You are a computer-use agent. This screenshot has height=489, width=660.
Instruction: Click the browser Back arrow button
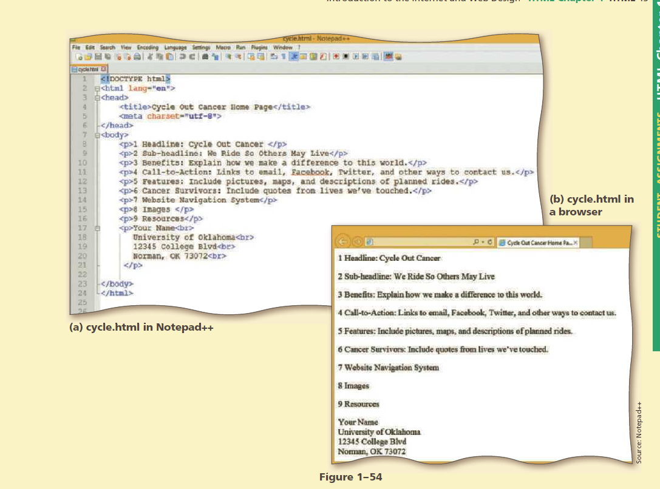pyautogui.click(x=343, y=241)
